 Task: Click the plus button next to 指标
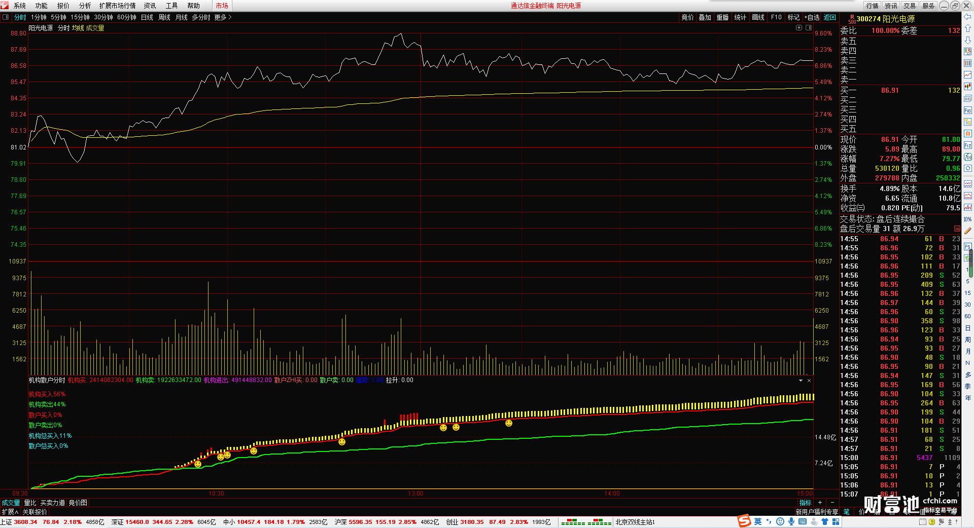820,503
